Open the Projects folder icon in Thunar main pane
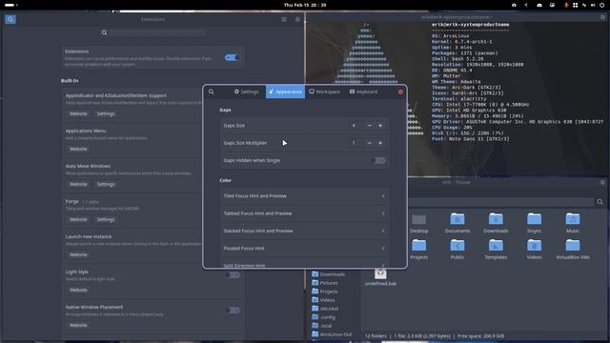Image resolution: width=610 pixels, height=343 pixels. tap(419, 250)
